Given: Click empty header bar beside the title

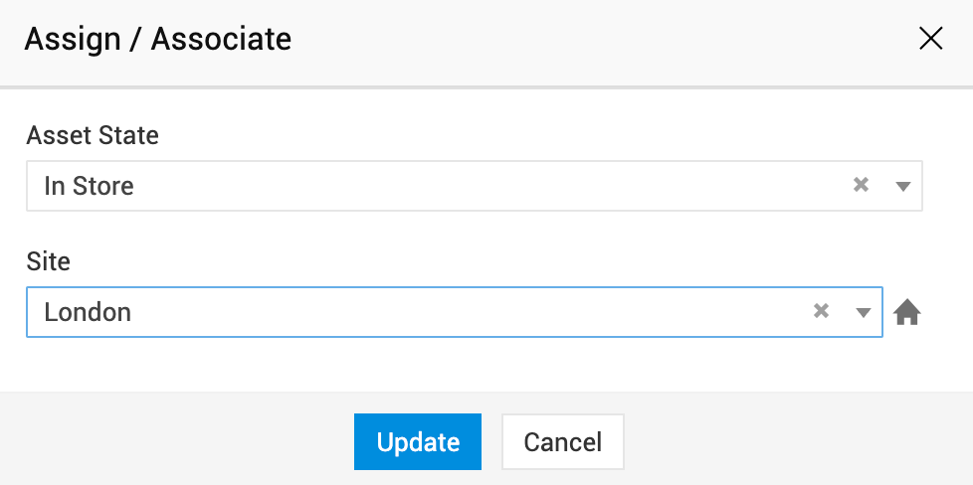Looking at the screenshot, I should pos(597,40).
